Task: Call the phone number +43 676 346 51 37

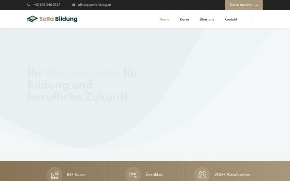Action: (x=46, y=5)
